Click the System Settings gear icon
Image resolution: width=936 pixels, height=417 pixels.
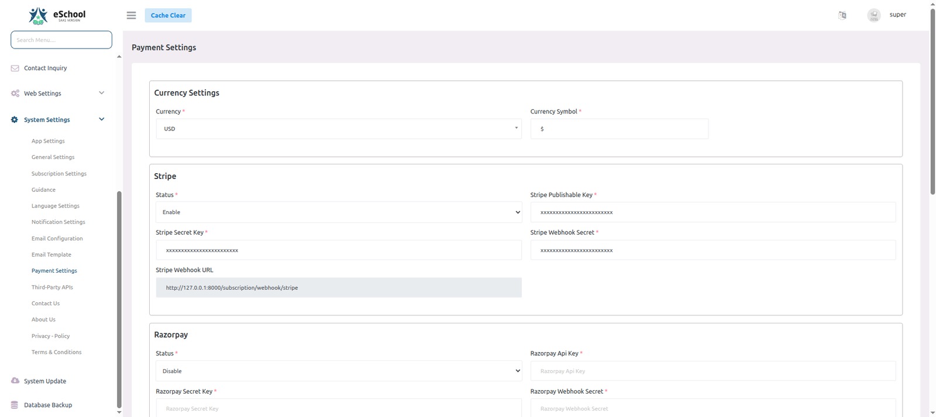click(x=15, y=120)
